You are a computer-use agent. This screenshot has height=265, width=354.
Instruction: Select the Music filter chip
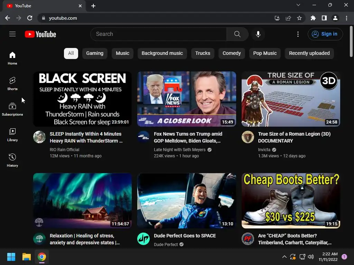[x=123, y=53]
